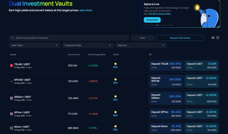Sort by APY column header

151,55
